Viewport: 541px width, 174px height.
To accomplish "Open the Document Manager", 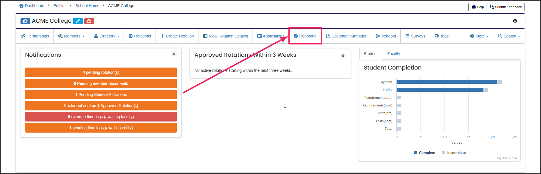I will [x=346, y=36].
